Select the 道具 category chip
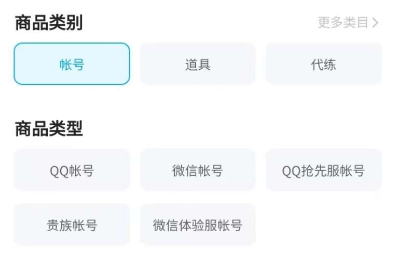 click(198, 64)
